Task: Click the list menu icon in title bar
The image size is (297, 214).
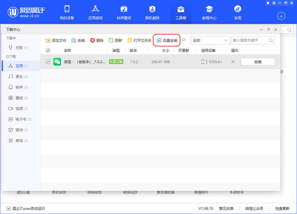Action: pos(274,3)
